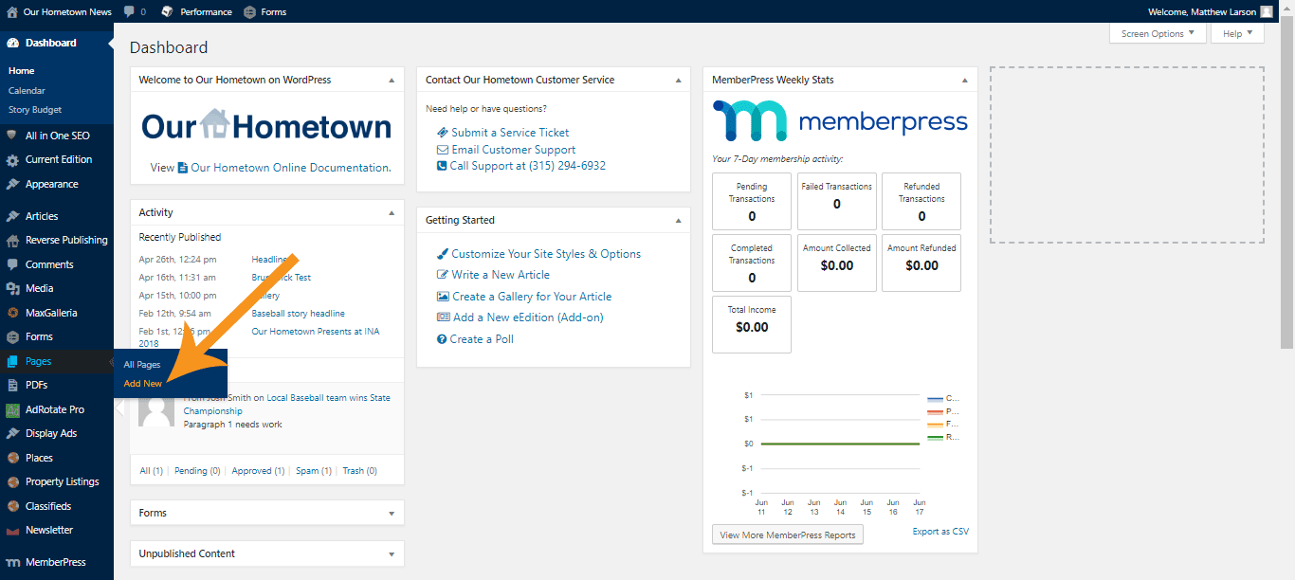Click the Local Baseball team wins State Championship link
This screenshot has height=580, width=1295.
[x=287, y=405]
